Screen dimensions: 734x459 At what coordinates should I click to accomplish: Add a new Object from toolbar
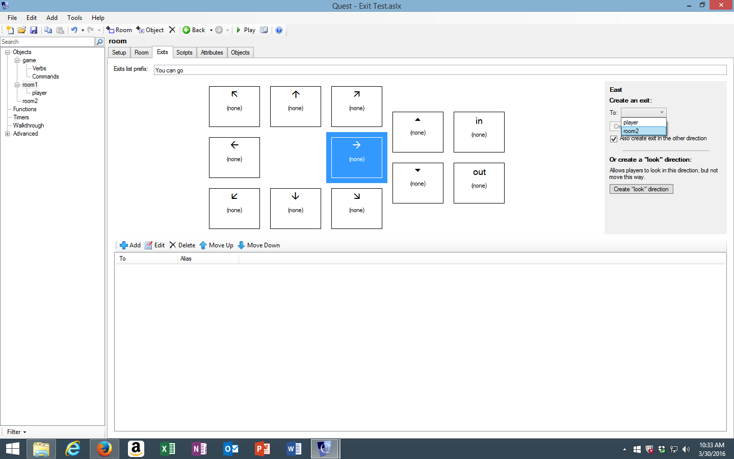(x=150, y=30)
